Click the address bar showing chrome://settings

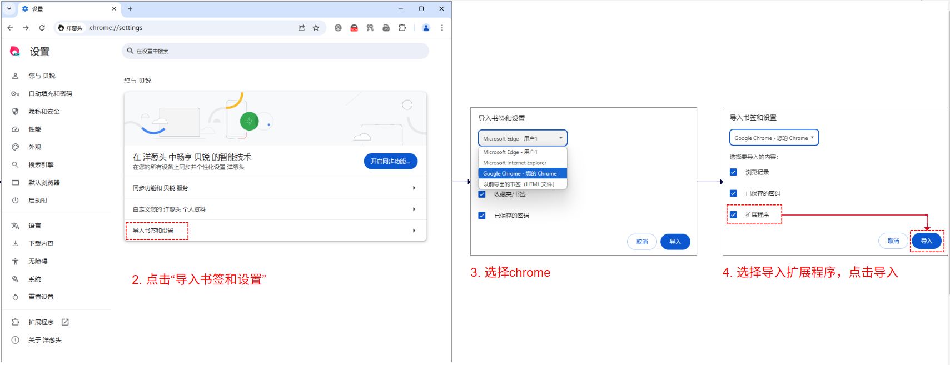coord(189,28)
